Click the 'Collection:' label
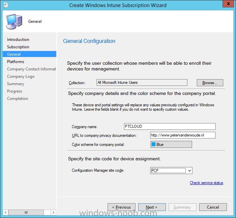This screenshot has height=218, width=236. coord(77,83)
